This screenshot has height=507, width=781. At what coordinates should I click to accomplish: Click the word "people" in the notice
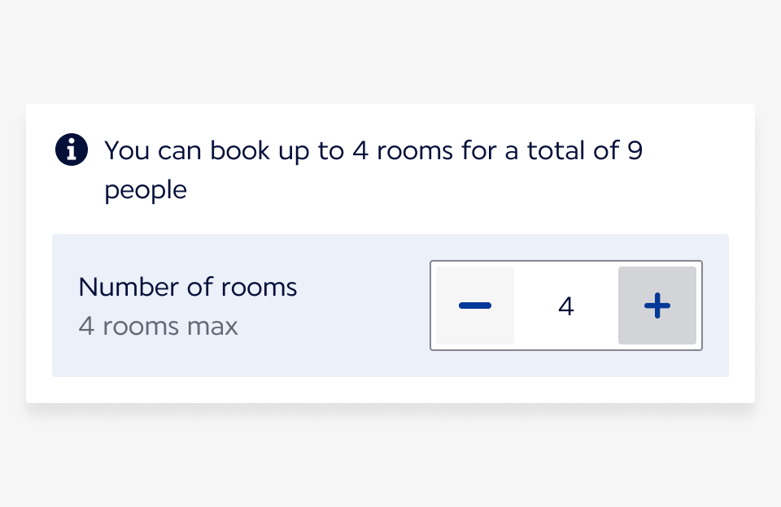pyautogui.click(x=146, y=190)
